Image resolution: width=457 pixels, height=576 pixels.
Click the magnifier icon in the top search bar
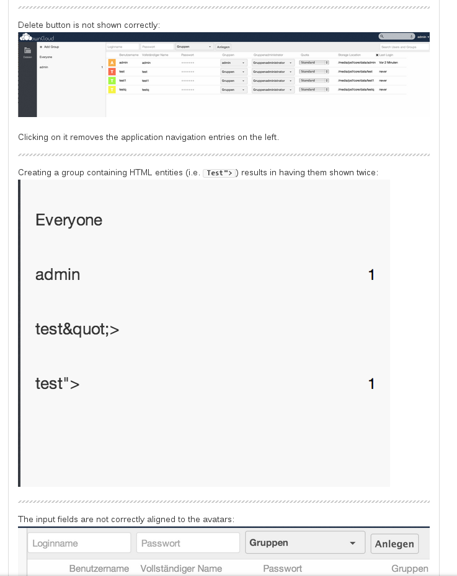point(382,37)
